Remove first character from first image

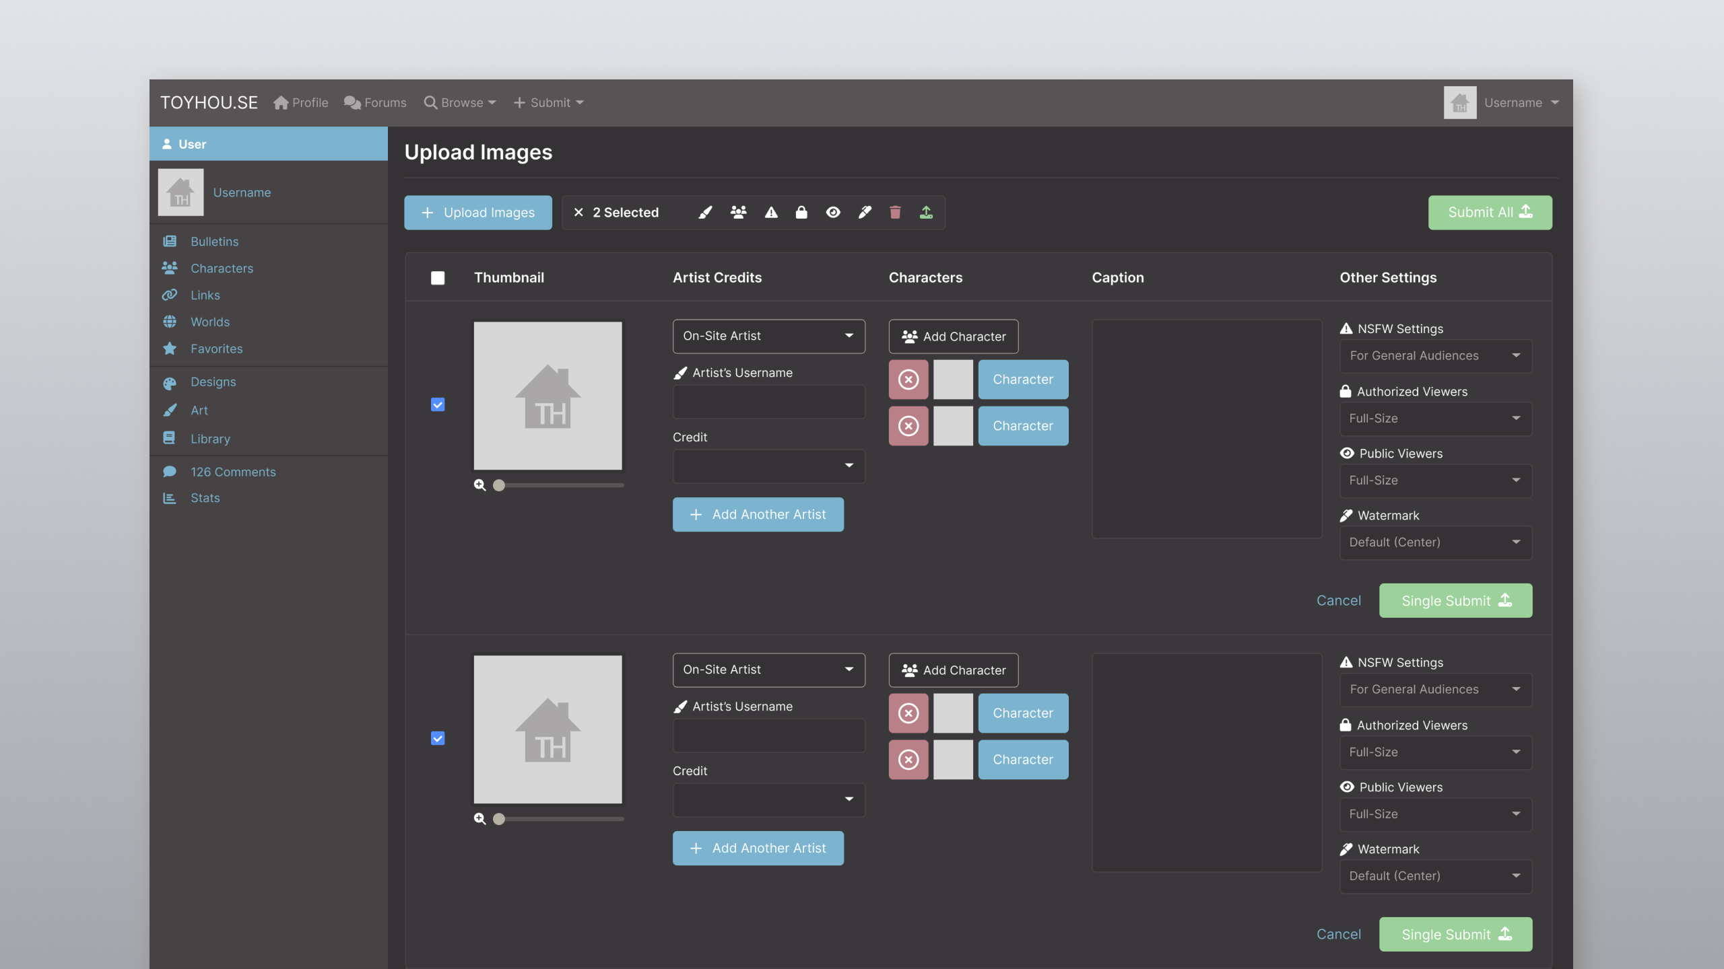[x=908, y=380]
